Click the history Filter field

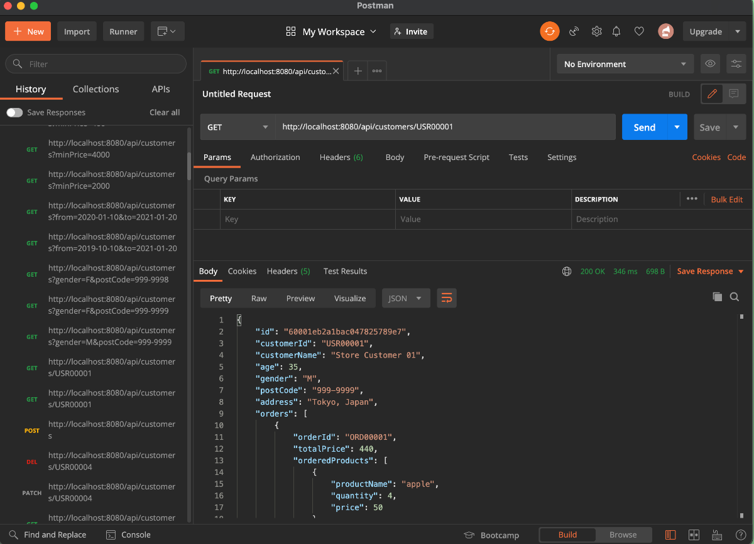(x=96, y=64)
